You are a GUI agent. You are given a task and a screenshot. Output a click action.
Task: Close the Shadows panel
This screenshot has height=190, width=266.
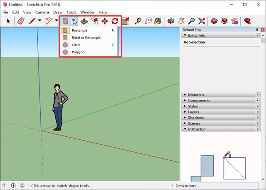258,118
